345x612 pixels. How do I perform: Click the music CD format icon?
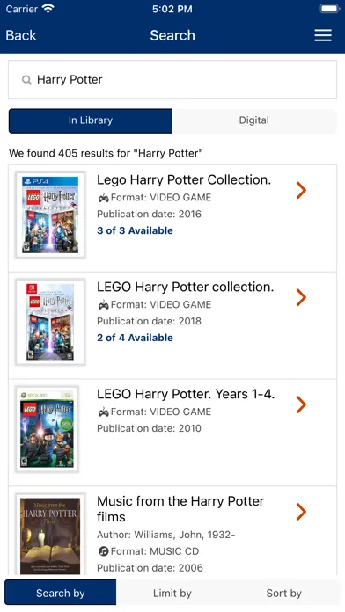[x=103, y=551]
